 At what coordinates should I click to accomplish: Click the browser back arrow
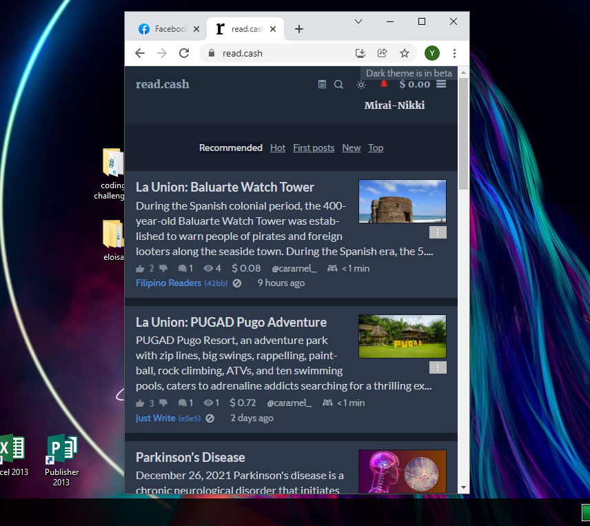click(140, 54)
